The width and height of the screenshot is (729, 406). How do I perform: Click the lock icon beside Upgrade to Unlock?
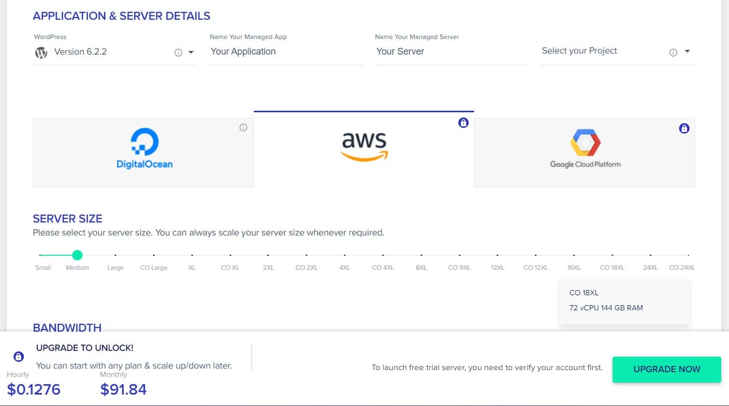pos(19,357)
